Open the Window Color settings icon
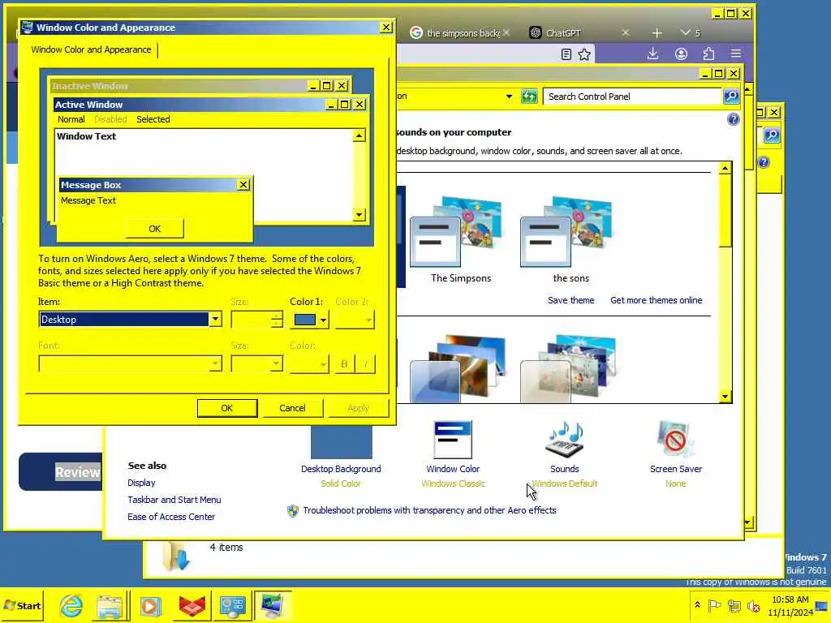Image resolution: width=831 pixels, height=623 pixels. [453, 440]
